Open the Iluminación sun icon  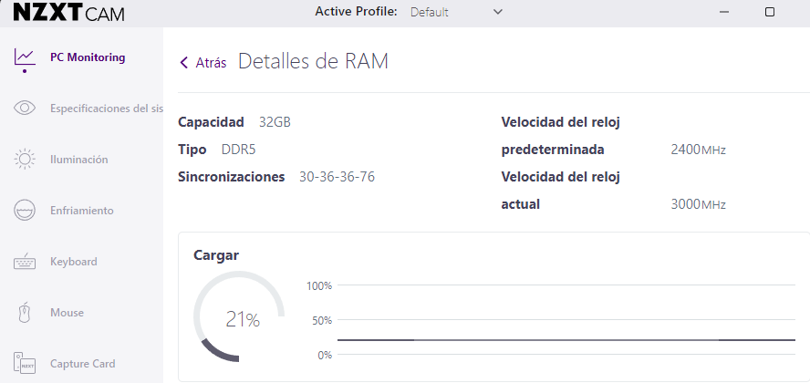coord(25,159)
